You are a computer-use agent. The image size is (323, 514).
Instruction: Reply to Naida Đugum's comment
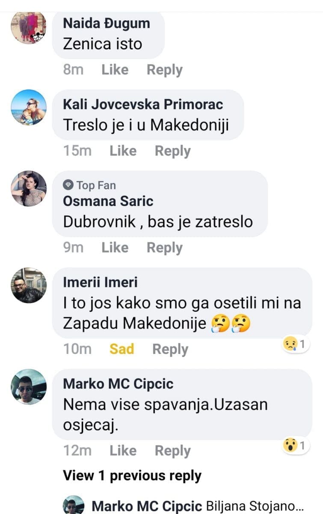coord(164,69)
